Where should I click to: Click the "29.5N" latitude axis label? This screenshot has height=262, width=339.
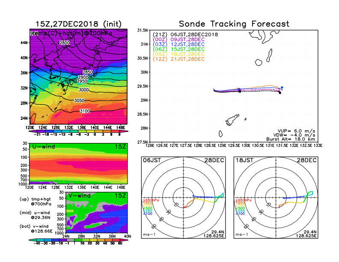143,86
